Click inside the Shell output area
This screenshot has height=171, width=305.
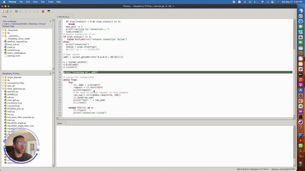174,146
